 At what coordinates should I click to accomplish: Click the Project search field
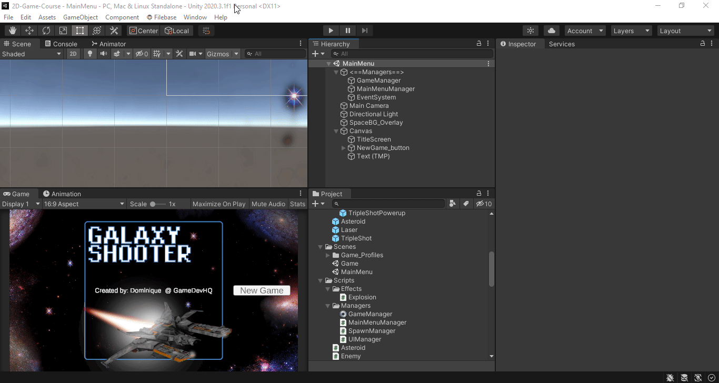pos(389,204)
